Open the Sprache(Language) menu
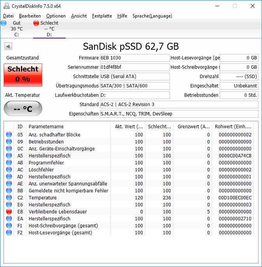The width and height of the screenshot is (262, 267). coord(152,16)
